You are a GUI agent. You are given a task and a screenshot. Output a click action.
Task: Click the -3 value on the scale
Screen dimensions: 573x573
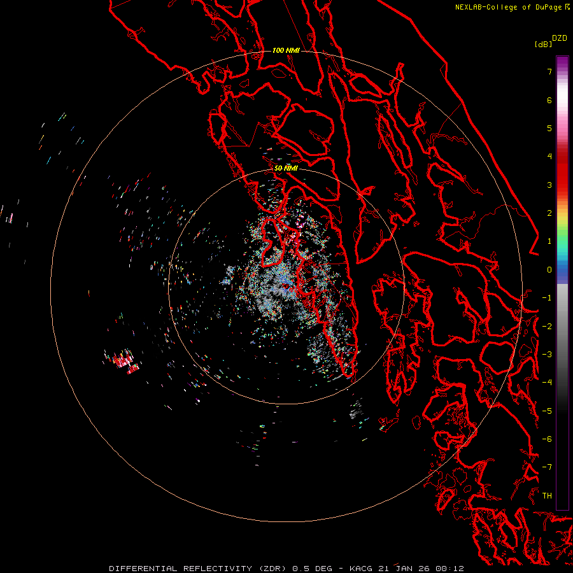pos(547,355)
